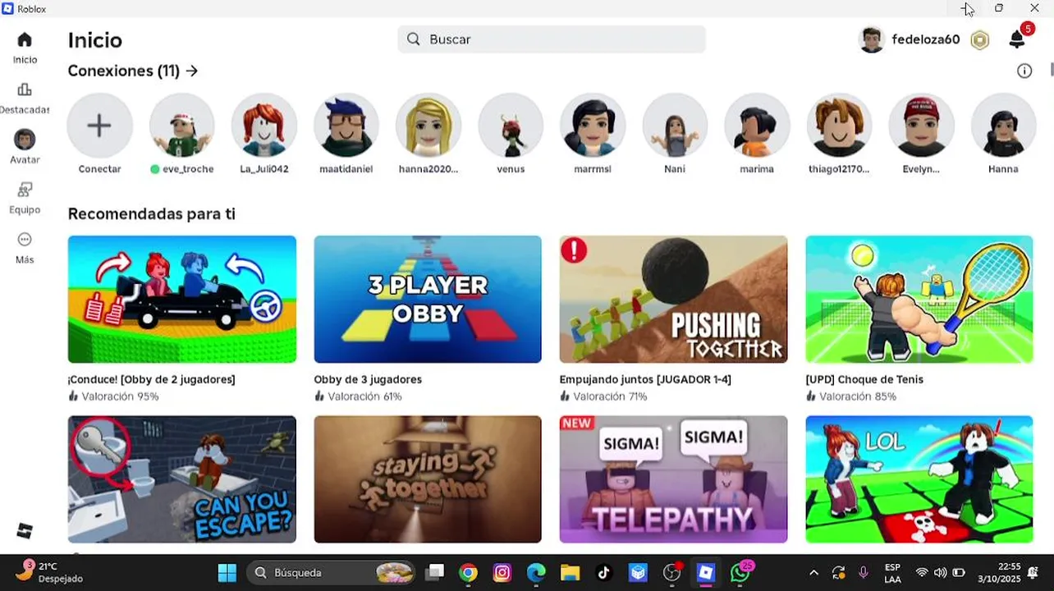Open the Robux balance icon
This screenshot has width=1054, height=591.
coord(979,39)
